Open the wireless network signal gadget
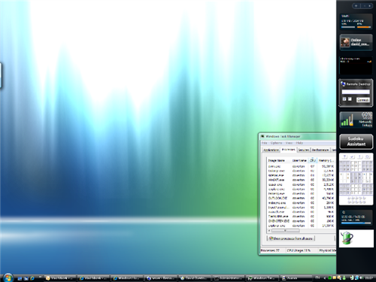Screen dimensions: 376x282 356,120
